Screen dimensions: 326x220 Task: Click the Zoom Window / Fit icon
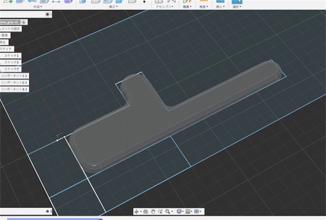pyautogui.click(x=167, y=211)
